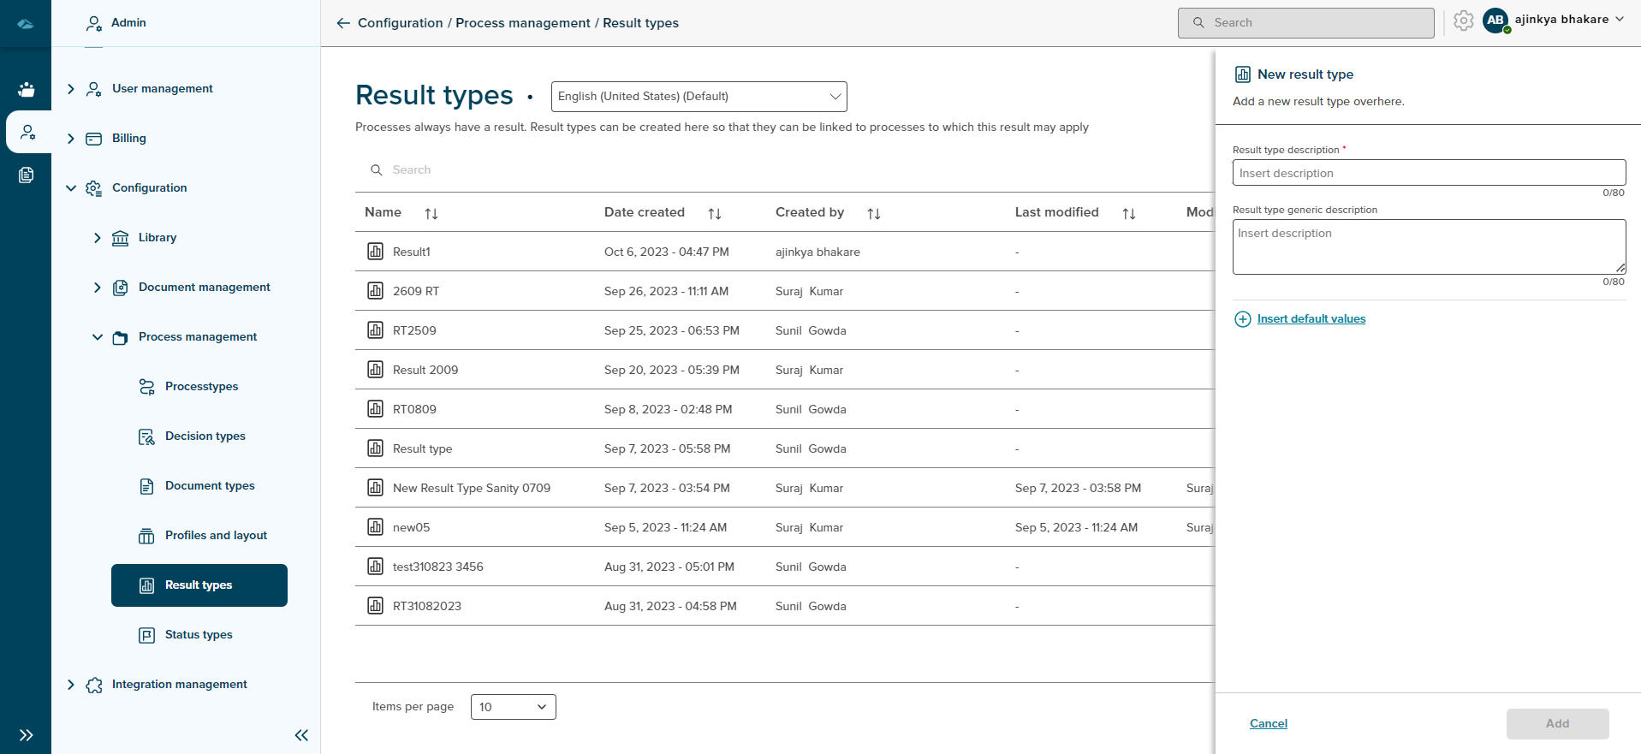Sort table by Date created arrows

[715, 214]
